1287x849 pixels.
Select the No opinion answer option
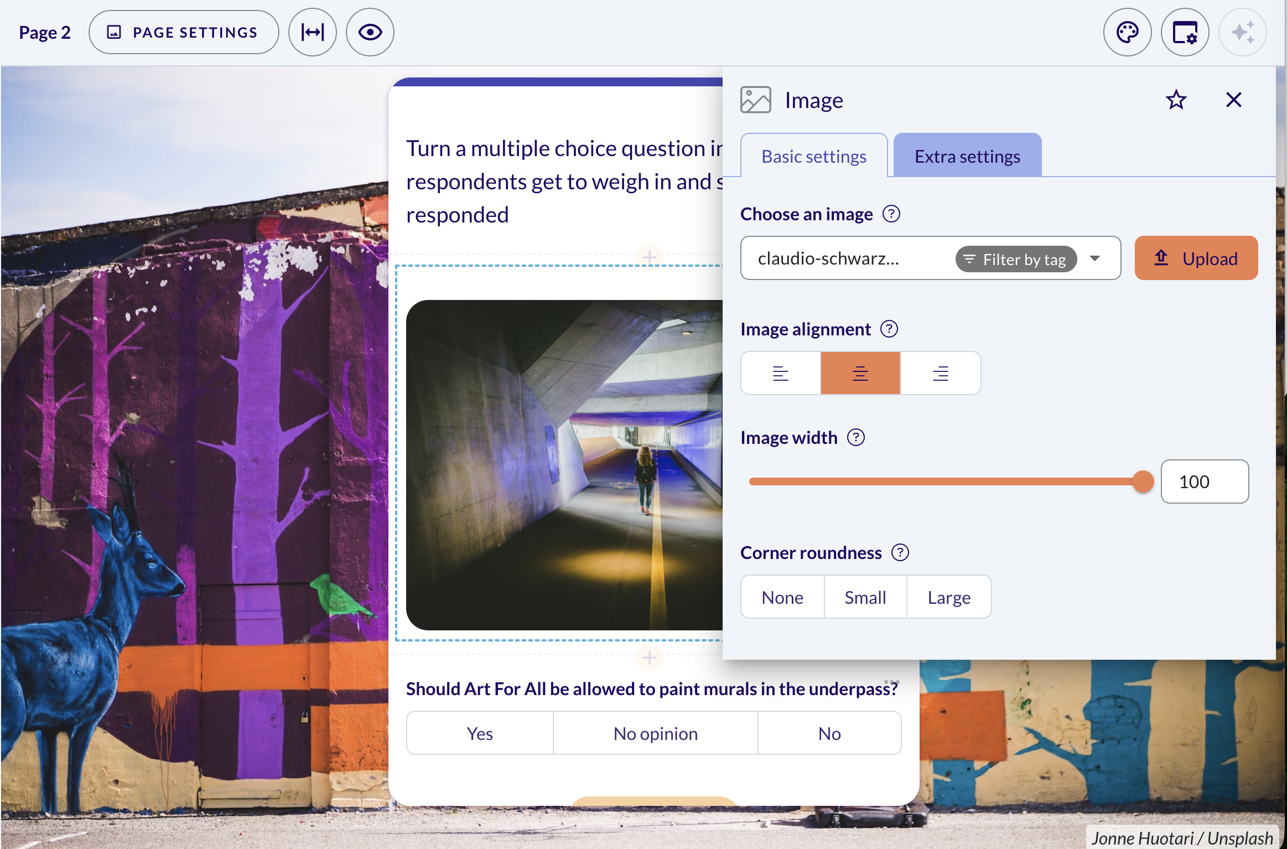click(655, 733)
